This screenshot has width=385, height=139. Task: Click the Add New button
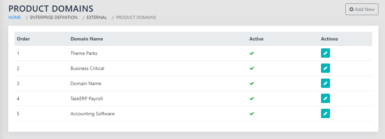click(362, 9)
